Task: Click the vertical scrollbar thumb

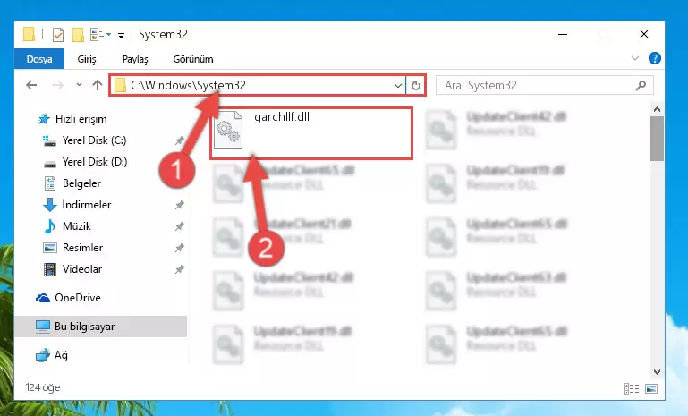Action: point(657,139)
